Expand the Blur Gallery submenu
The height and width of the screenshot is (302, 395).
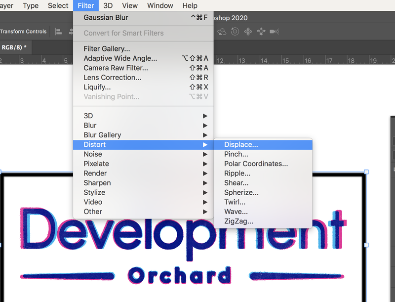click(143, 135)
